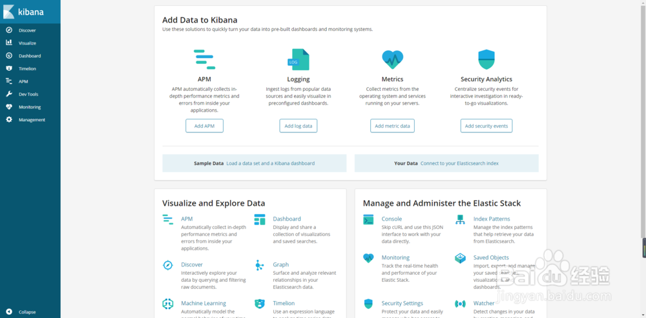Open Discover via its compass sidebar icon
Viewport: 646px width, 318px height.
click(9, 30)
